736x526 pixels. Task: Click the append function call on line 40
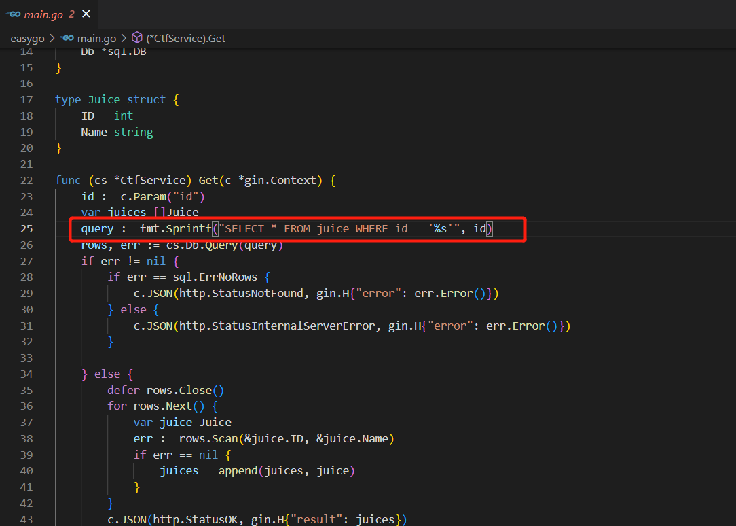coord(238,471)
